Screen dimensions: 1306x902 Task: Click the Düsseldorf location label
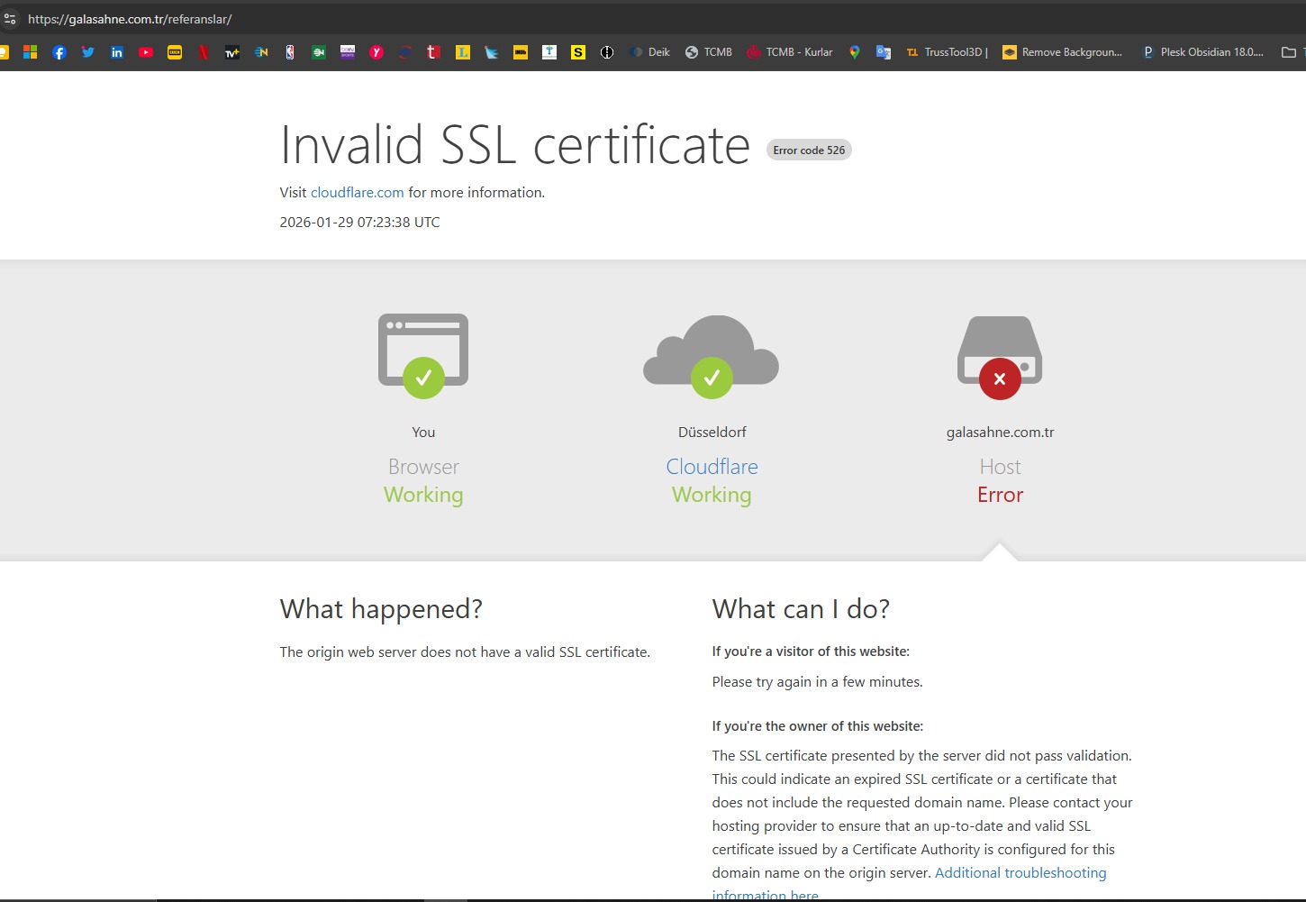[x=712, y=433]
